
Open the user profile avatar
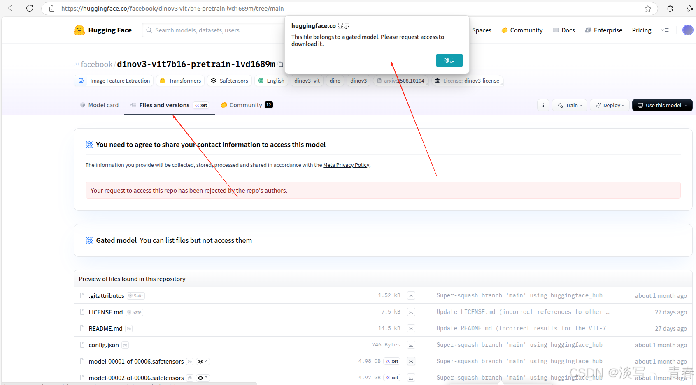(x=688, y=30)
